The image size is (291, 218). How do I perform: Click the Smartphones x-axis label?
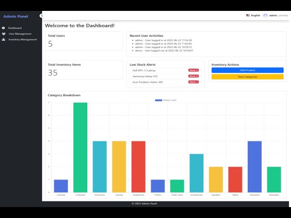[196, 195]
